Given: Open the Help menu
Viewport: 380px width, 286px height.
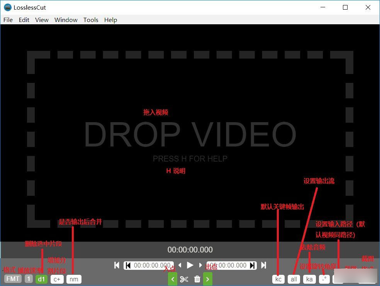Looking at the screenshot, I should [110, 20].
